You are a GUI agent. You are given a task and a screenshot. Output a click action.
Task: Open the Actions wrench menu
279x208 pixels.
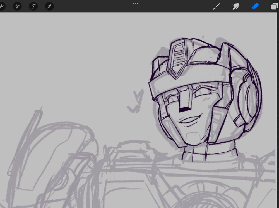pos(2,6)
